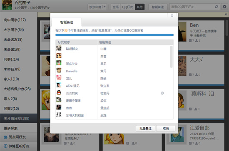This screenshot has height=151, width=229.
Task: Click the 智能备注 column header
Action: tap(135, 42)
